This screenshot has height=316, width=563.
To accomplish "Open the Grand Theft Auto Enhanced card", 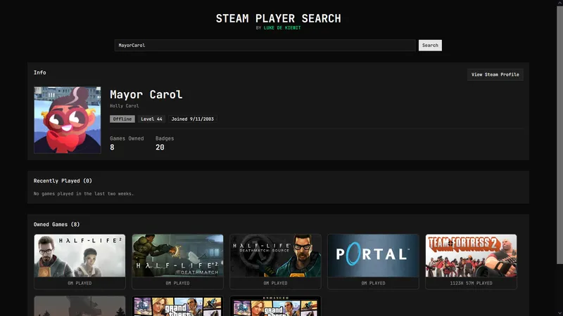I will [275, 306].
